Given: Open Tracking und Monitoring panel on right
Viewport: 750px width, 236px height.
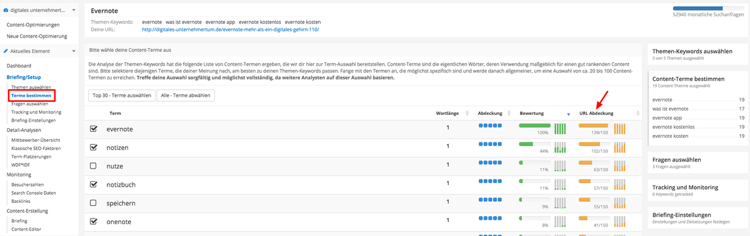Looking at the screenshot, I should [697, 190].
